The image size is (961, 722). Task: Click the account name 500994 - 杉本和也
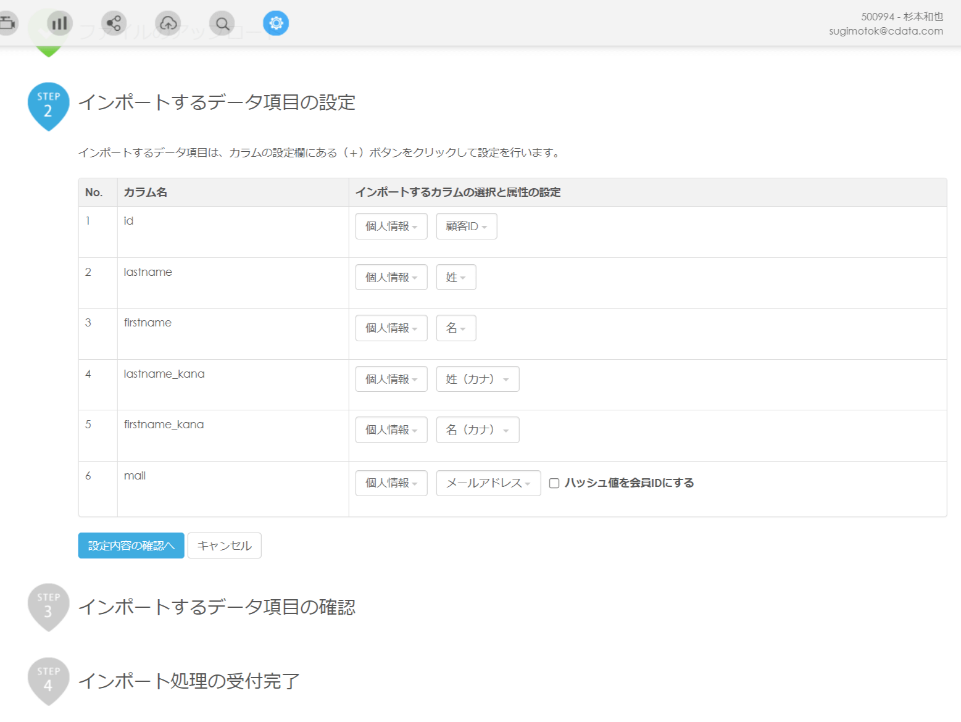pyautogui.click(x=902, y=17)
